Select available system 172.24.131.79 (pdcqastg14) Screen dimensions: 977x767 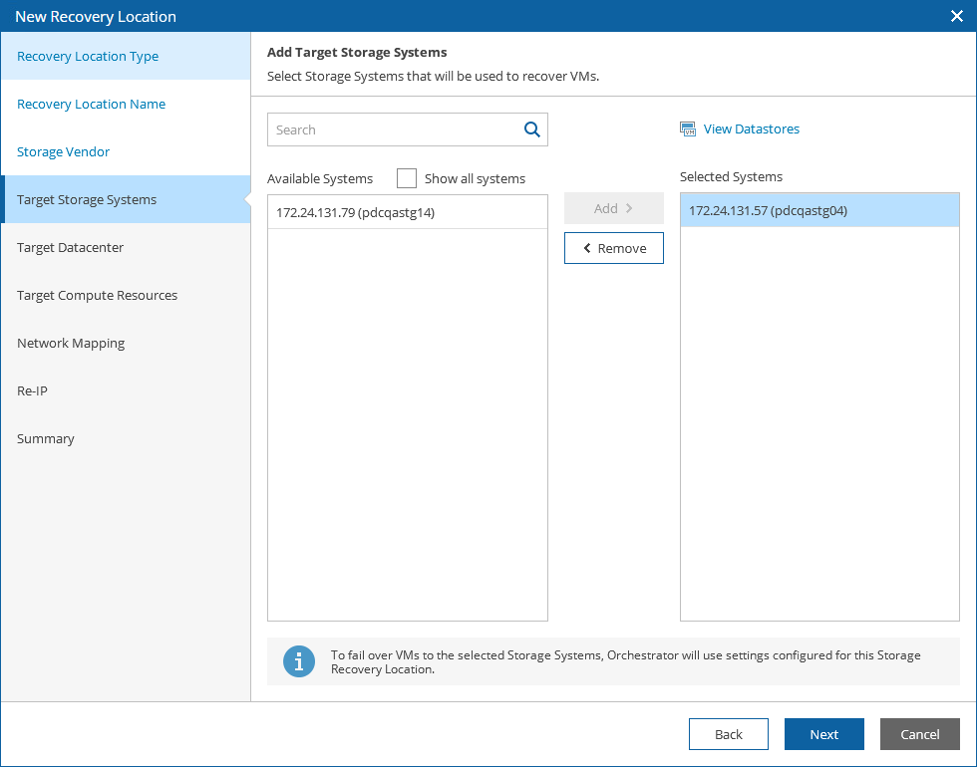coord(356,212)
